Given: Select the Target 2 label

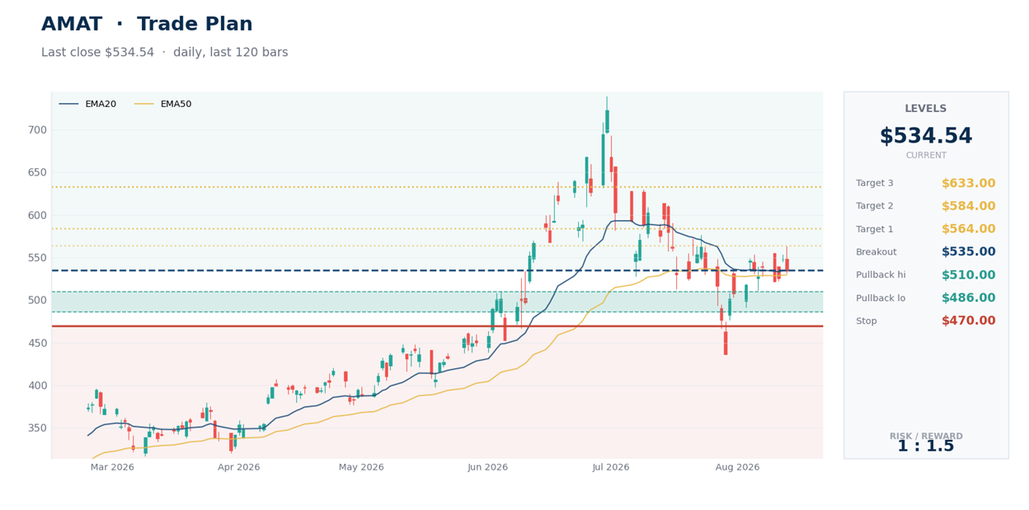Looking at the screenshot, I should (875, 206).
